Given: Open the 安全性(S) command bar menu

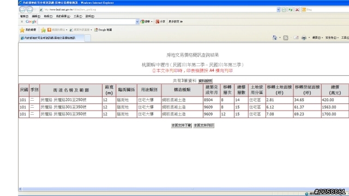Looking at the screenshot, I should click(332, 38).
